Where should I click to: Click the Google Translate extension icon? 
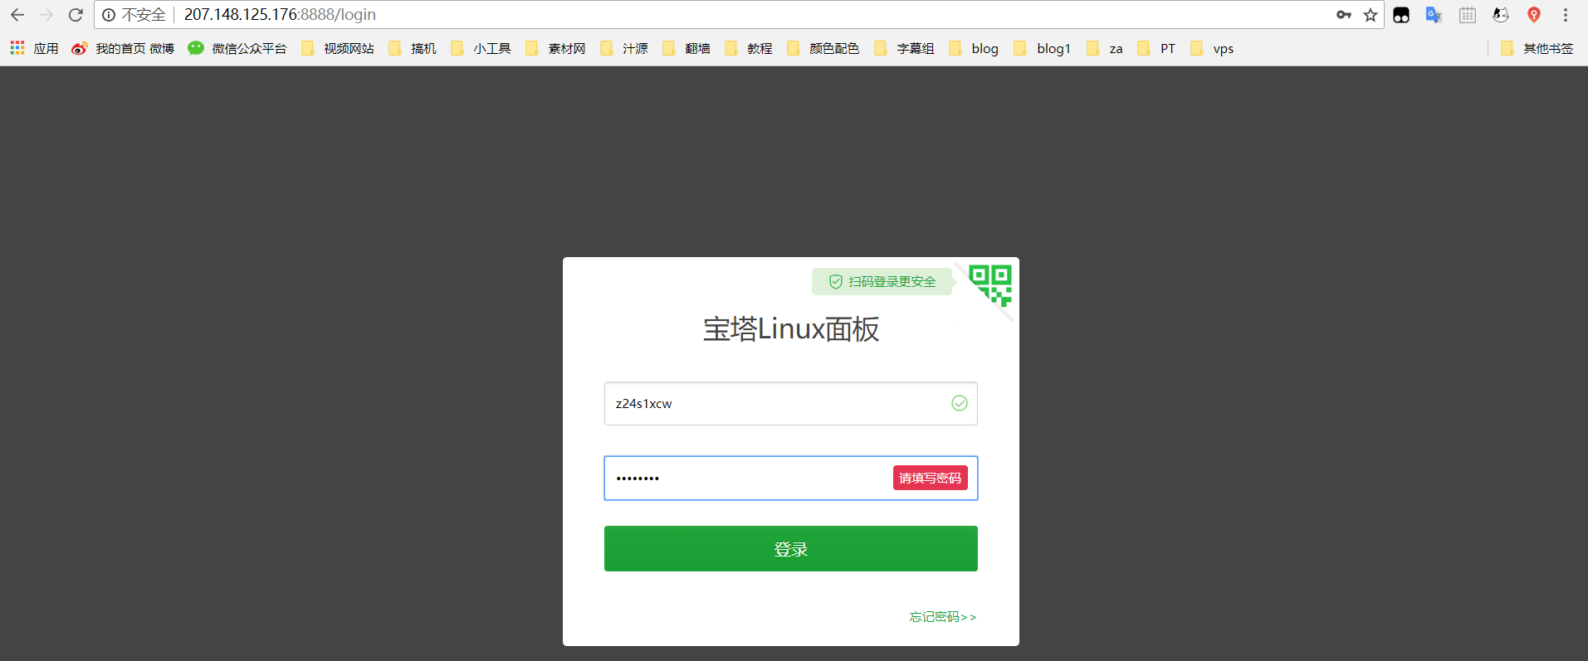(x=1434, y=15)
